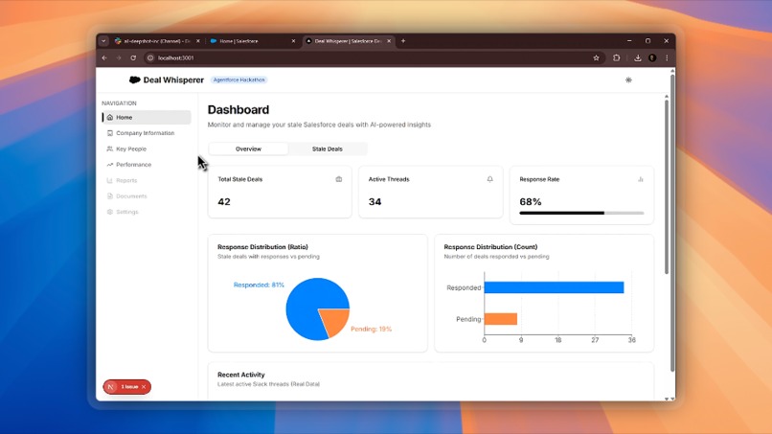Viewport: 772px width, 434px height.
Task: Click the Settings gear icon
Action: coord(110,212)
